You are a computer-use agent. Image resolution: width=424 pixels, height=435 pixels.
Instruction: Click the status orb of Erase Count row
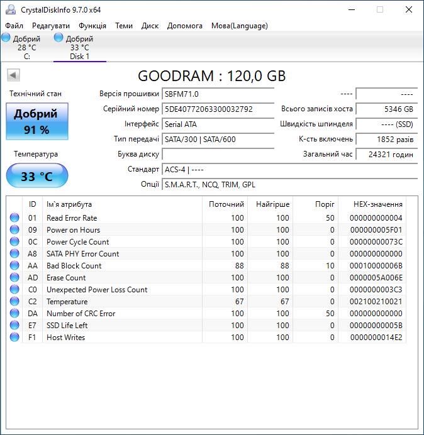pos(14,277)
